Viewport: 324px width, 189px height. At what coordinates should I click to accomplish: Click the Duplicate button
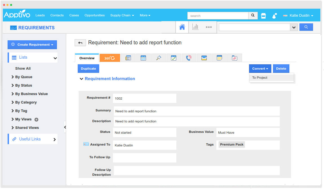click(88, 69)
